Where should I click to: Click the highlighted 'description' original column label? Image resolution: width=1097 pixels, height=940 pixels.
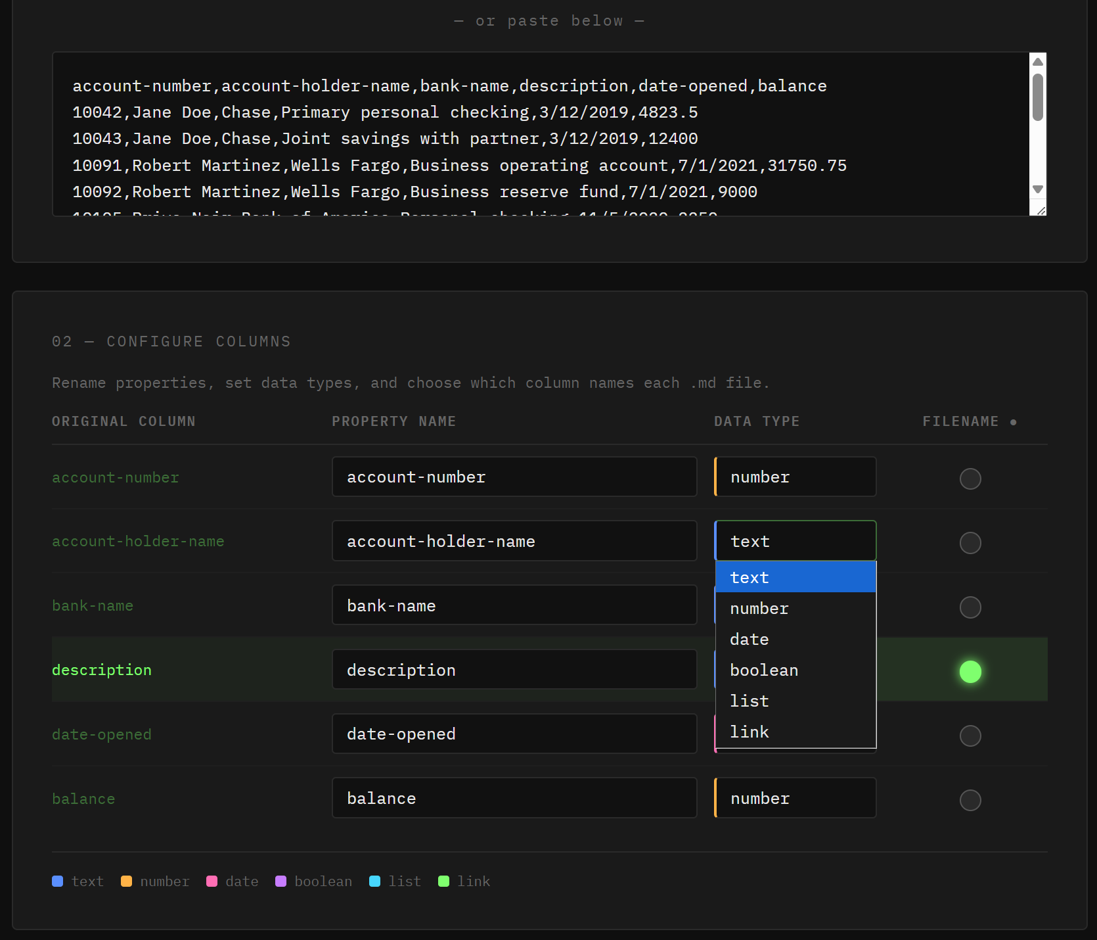tap(102, 670)
